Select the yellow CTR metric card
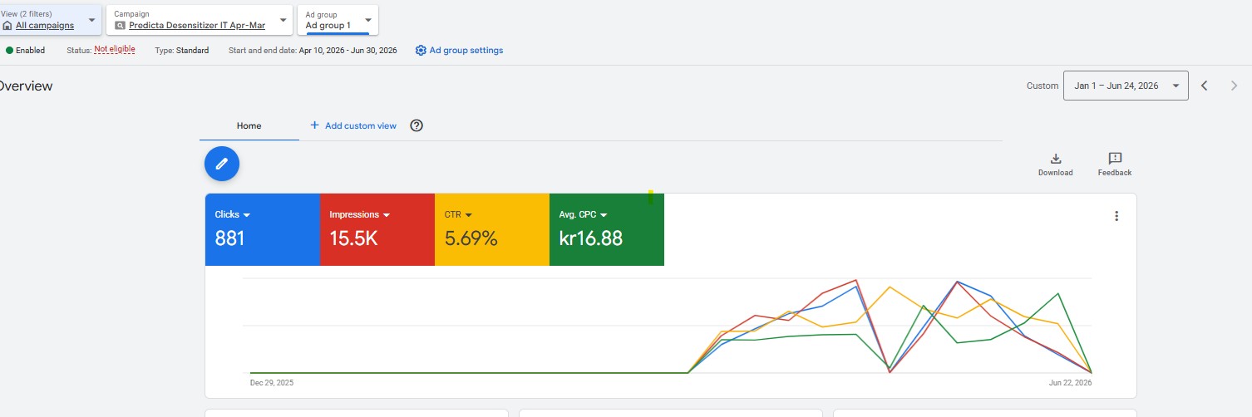Viewport: 1252px width, 417px height. click(492, 229)
